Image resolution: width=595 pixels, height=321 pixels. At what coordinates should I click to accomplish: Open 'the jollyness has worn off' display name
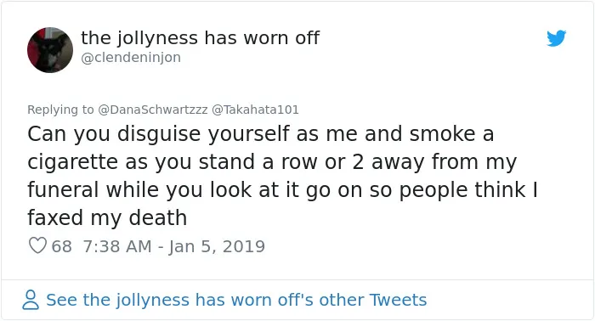point(200,38)
